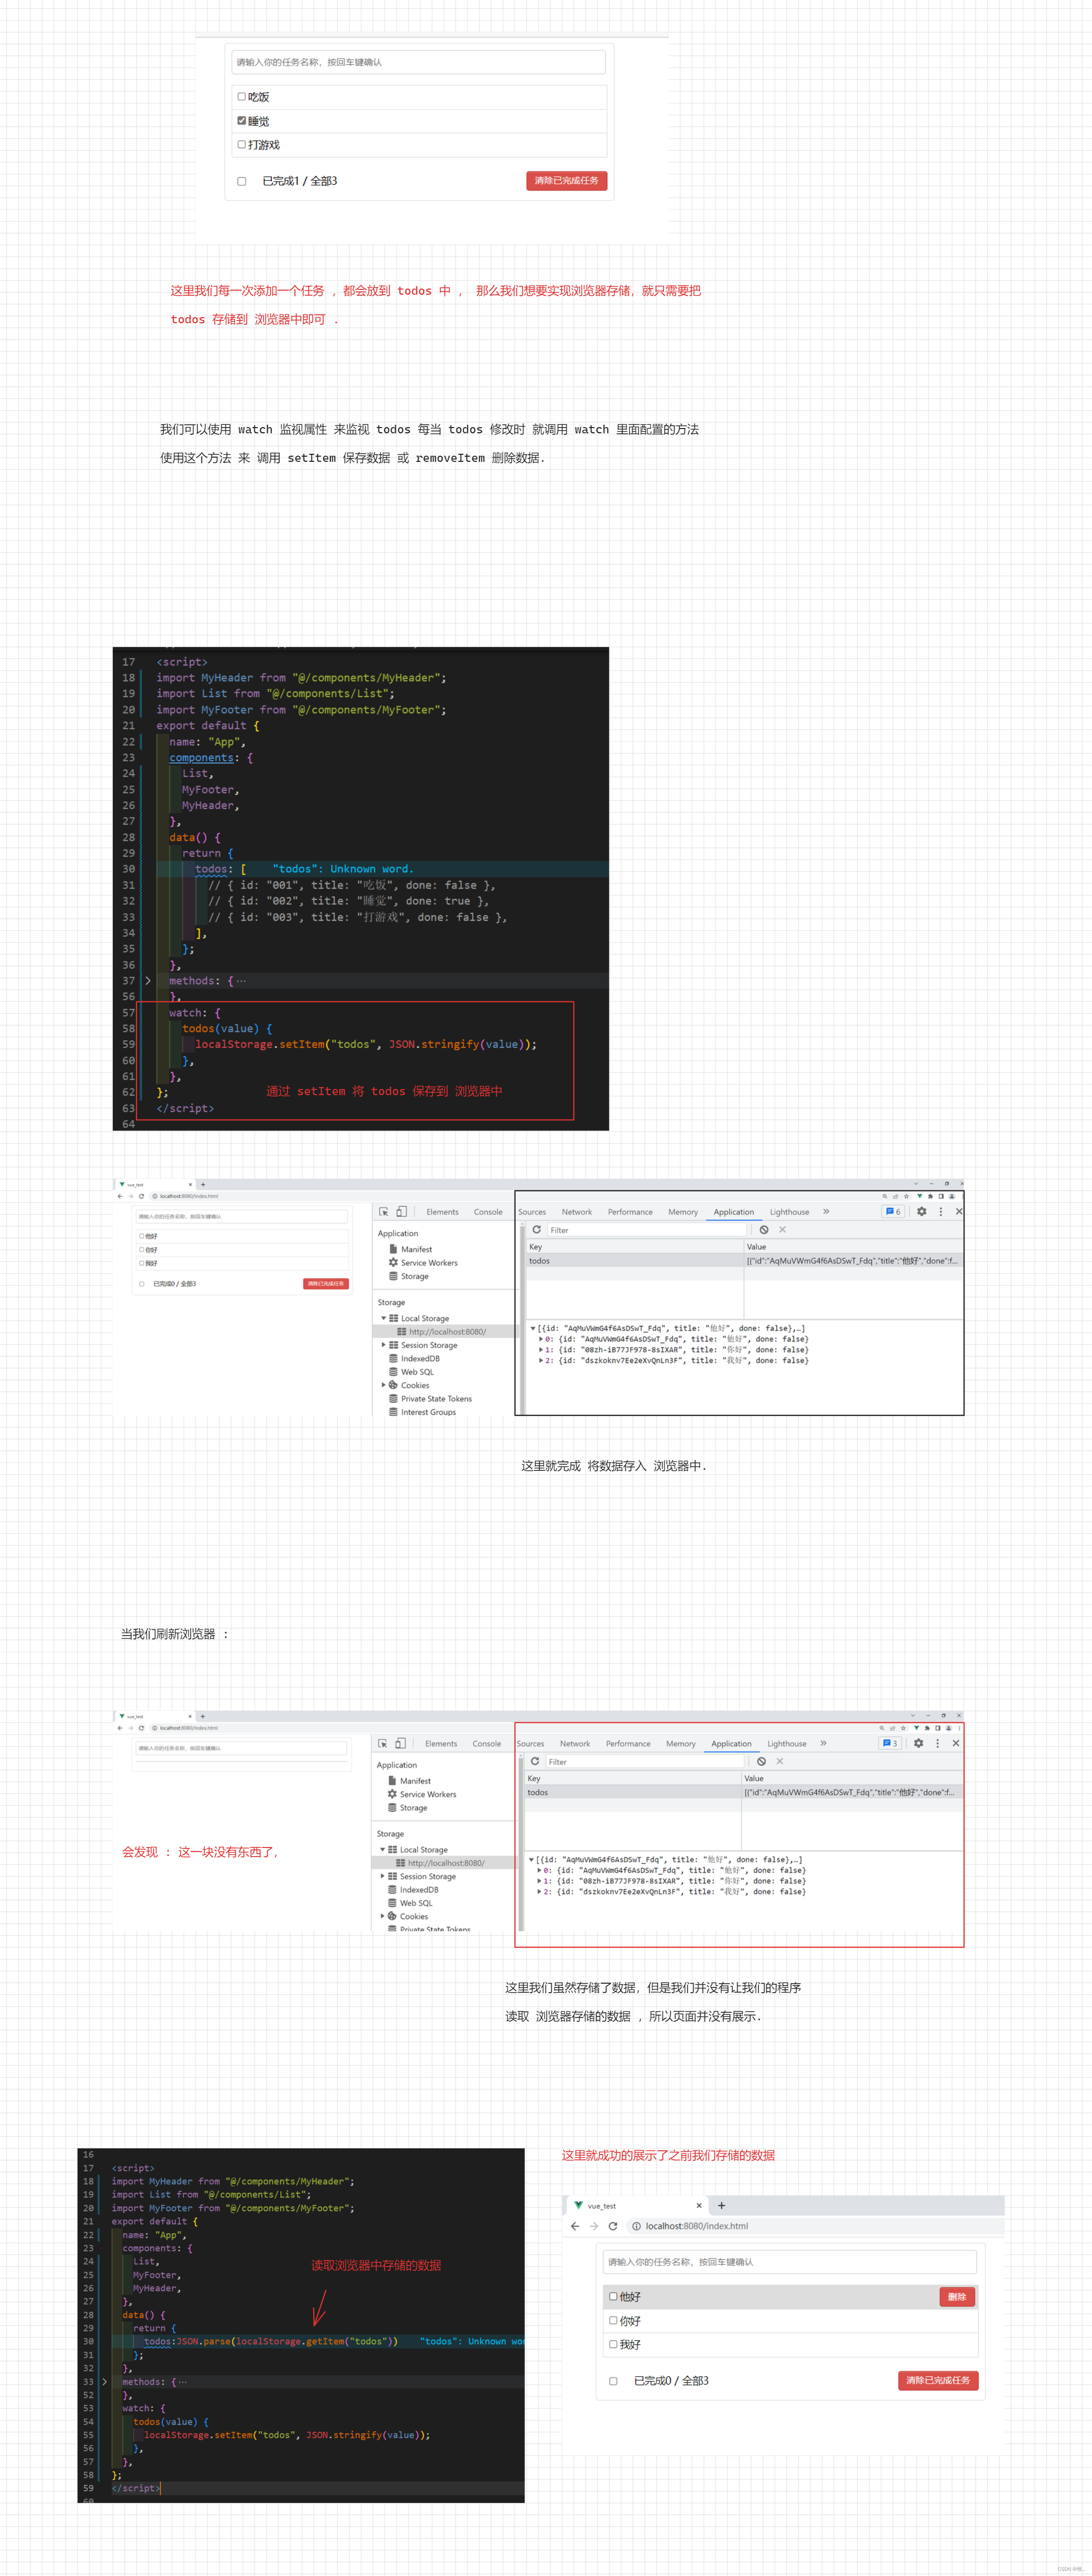Expand object entry 1: in DevTools with badge 3
Viewport: 1092px width, 2576px height.
point(539,1881)
